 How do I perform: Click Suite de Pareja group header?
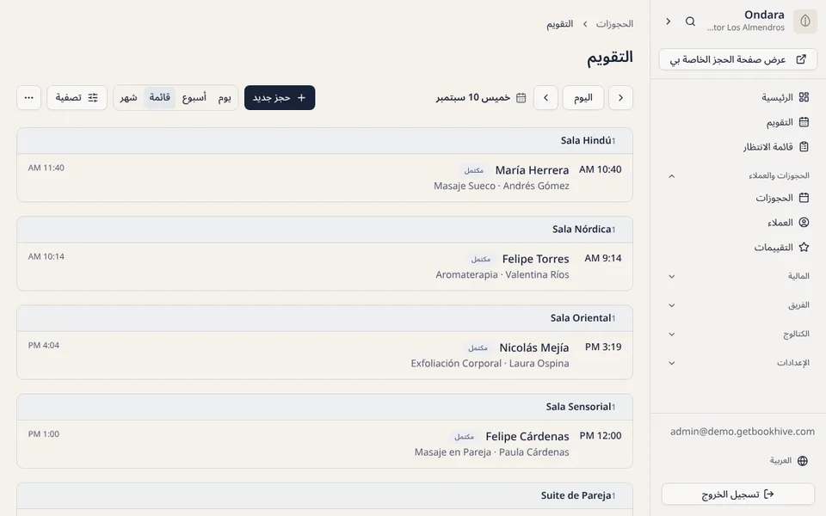click(324, 495)
